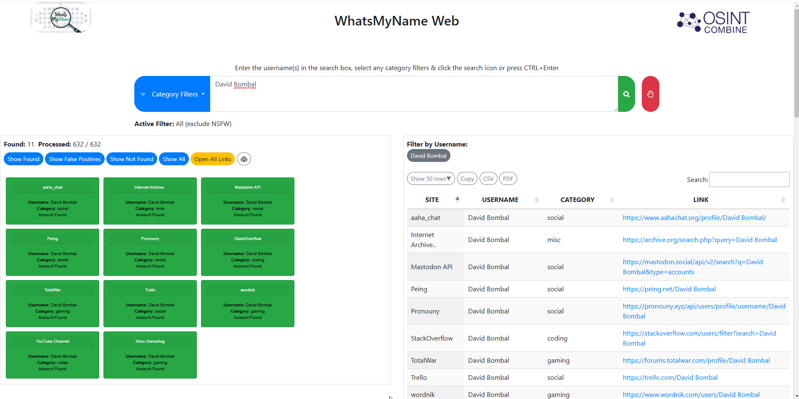Sort table by CATEGORY column
Screen dimensions: 799x399
580,199
